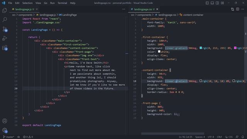
Task: Click 'CRLF' end of line setting
Action: click(x=219, y=137)
